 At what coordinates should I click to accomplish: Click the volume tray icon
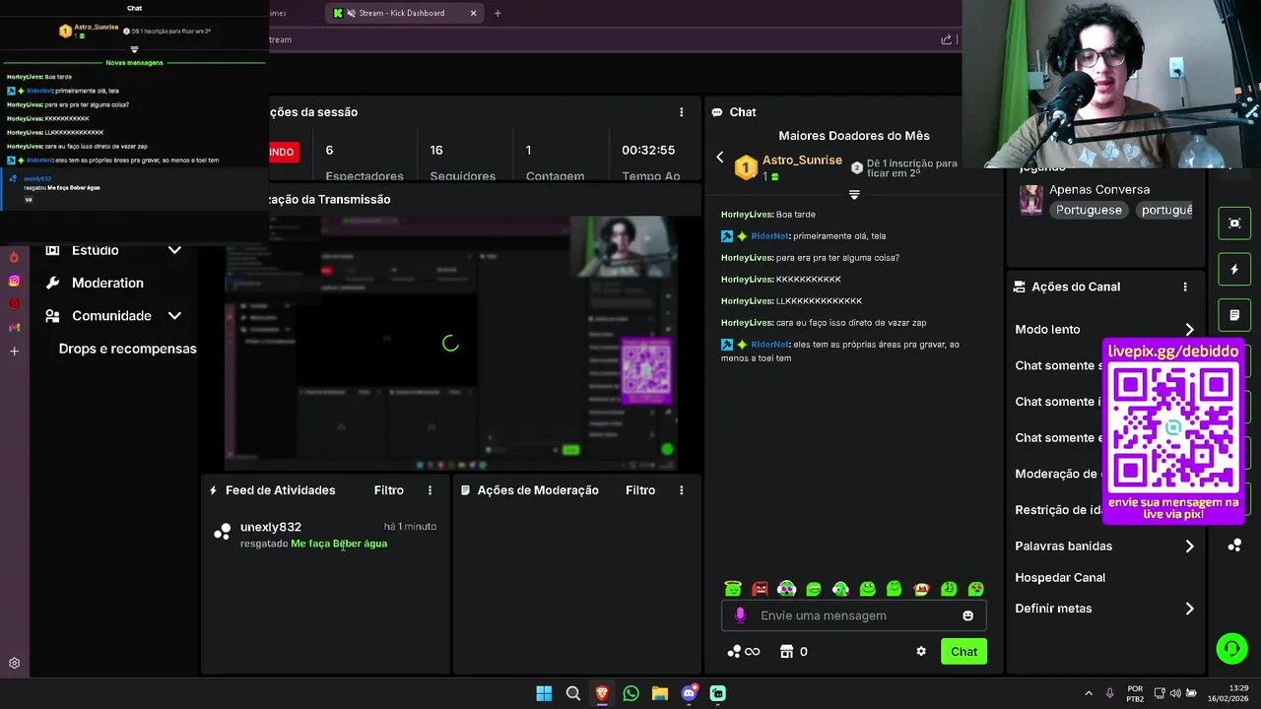pyautogui.click(x=1176, y=693)
